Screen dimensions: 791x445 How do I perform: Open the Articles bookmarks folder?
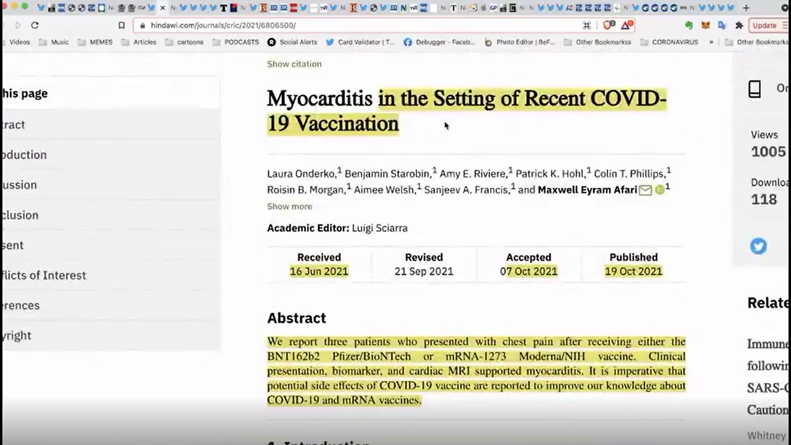[x=138, y=42]
